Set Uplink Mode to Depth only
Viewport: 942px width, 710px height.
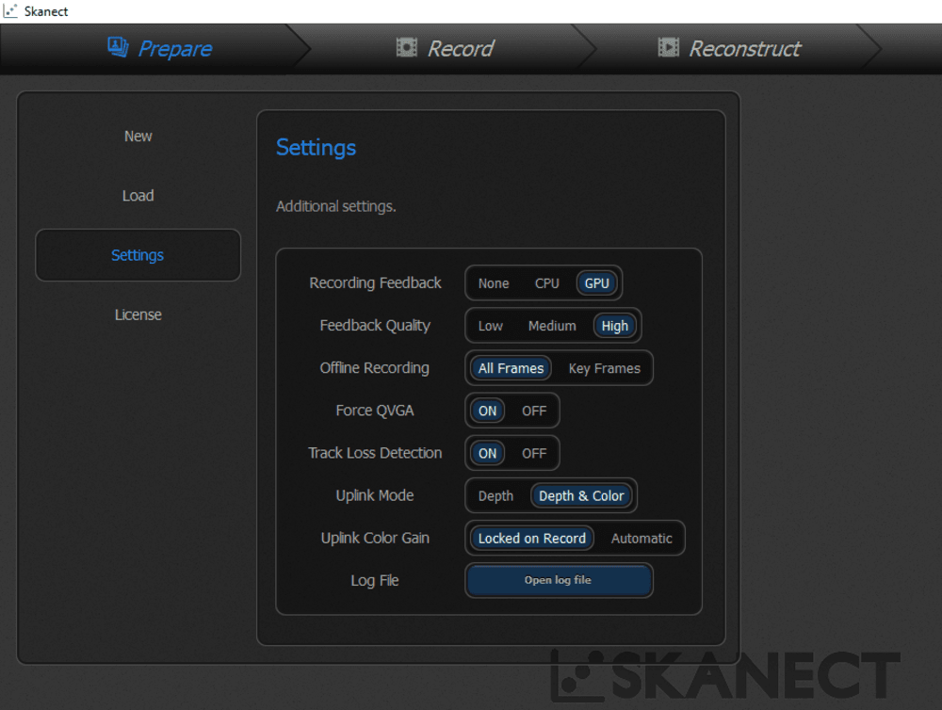tap(495, 496)
